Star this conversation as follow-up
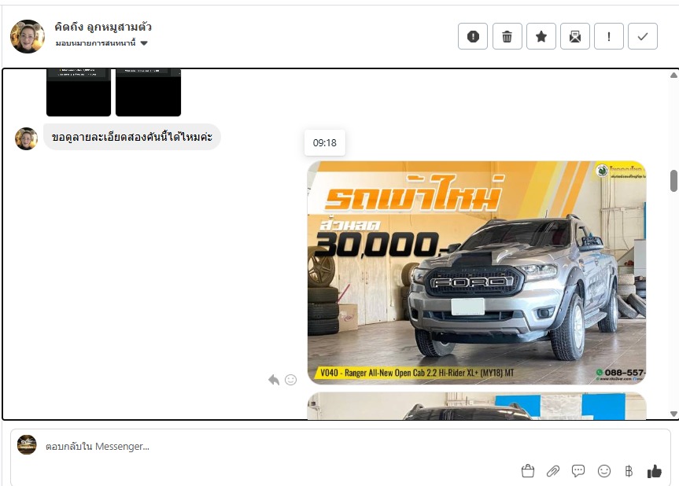 click(541, 36)
